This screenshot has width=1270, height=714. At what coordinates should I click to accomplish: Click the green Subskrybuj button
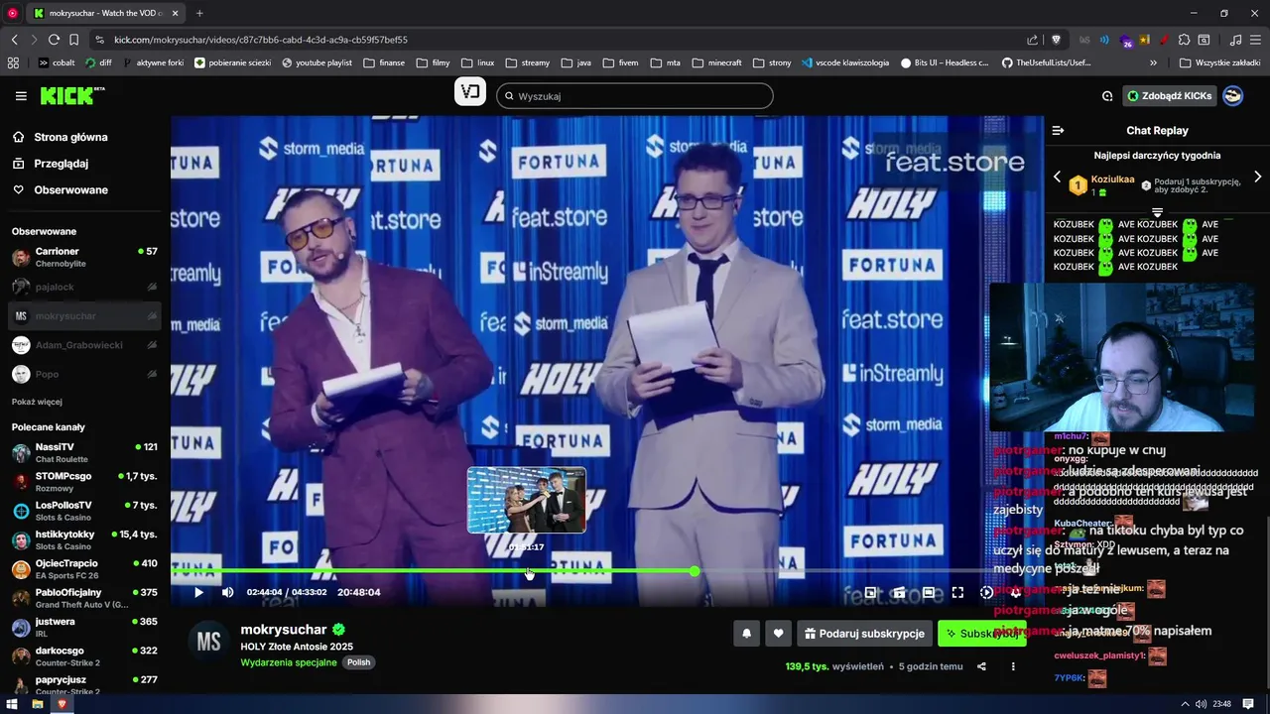pyautogui.click(x=982, y=634)
